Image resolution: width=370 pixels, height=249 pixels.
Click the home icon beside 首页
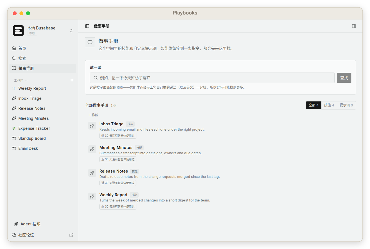14,48
